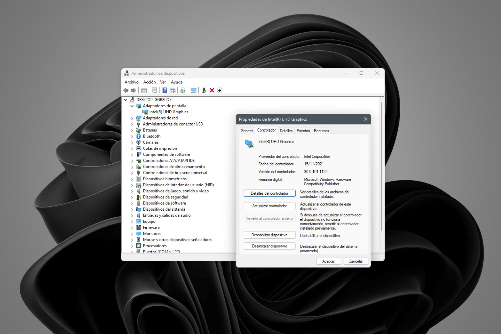Screen dimensions: 501x334
Task: Click the Firmware chip icon
Action: 139,228
